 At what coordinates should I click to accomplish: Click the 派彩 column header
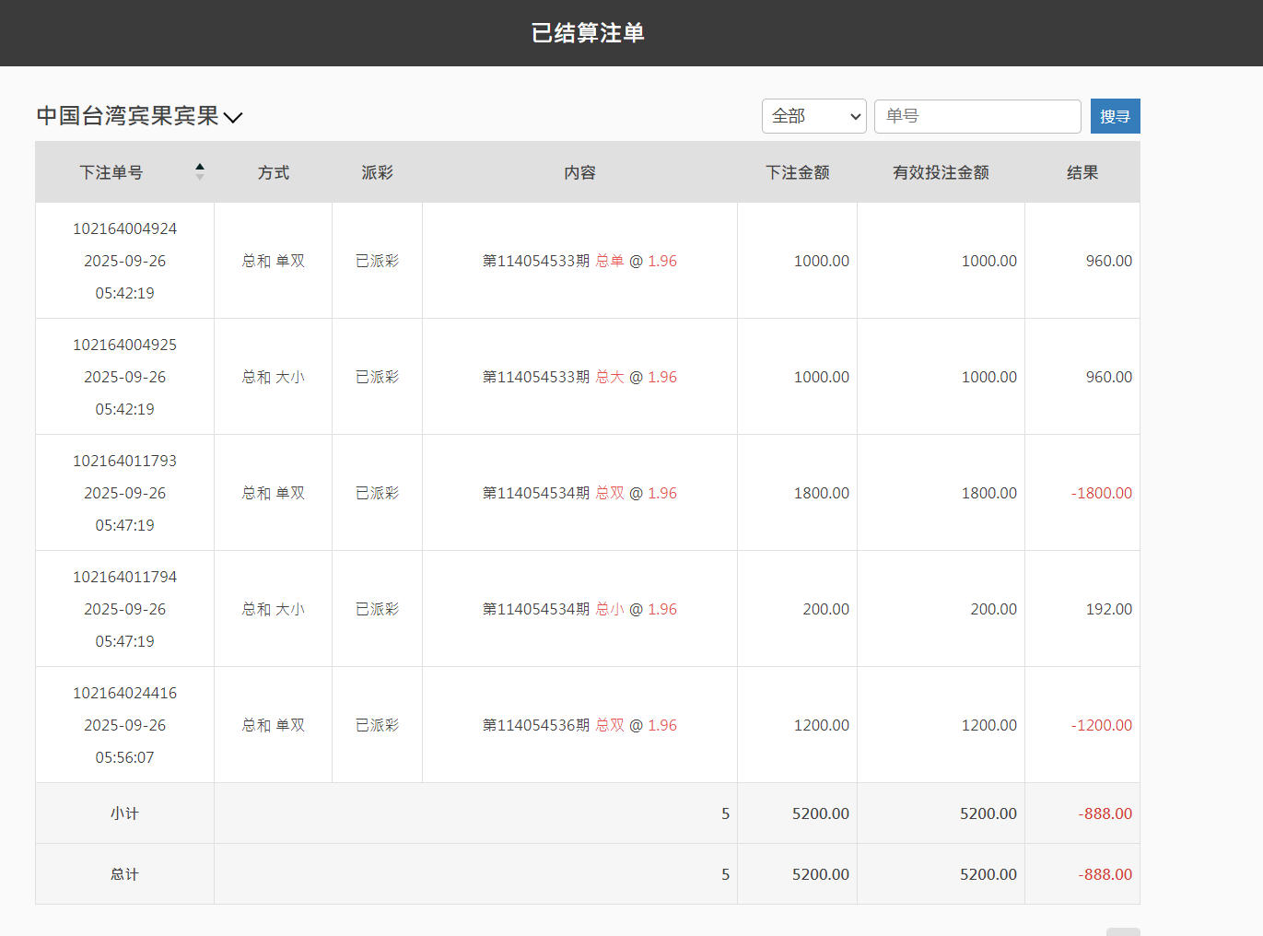(x=377, y=171)
